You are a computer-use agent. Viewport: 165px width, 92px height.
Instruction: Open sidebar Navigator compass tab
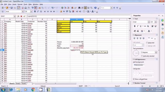[163, 33]
